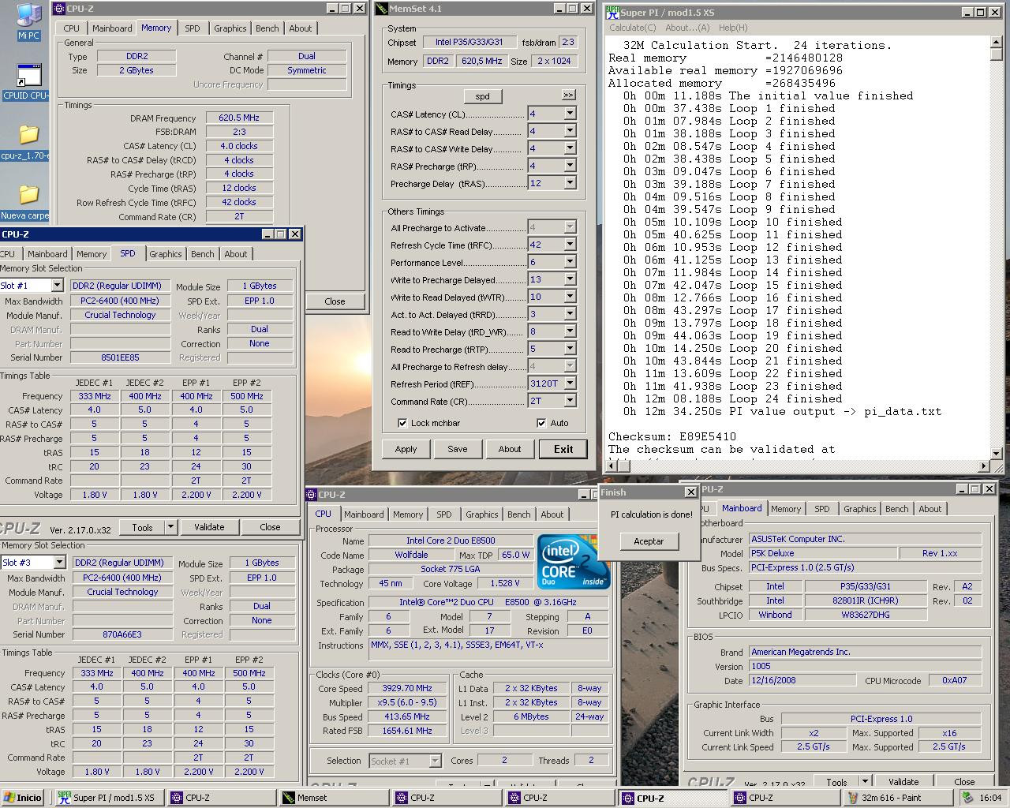Click the Apply button in MemSet
Viewport: 1010px width, 808px height.
pyautogui.click(x=406, y=449)
